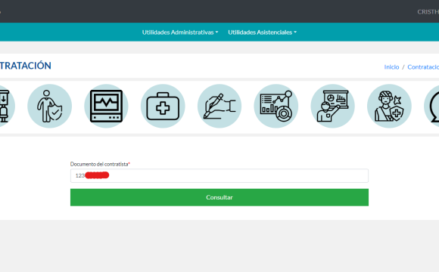Select the heart monitor screen icon
Image resolution: width=439 pixels, height=272 pixels.
pos(106,106)
